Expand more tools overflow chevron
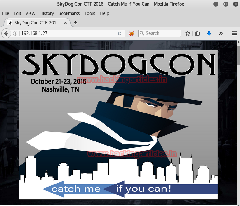The width and height of the screenshot is (240, 206). (x=221, y=33)
